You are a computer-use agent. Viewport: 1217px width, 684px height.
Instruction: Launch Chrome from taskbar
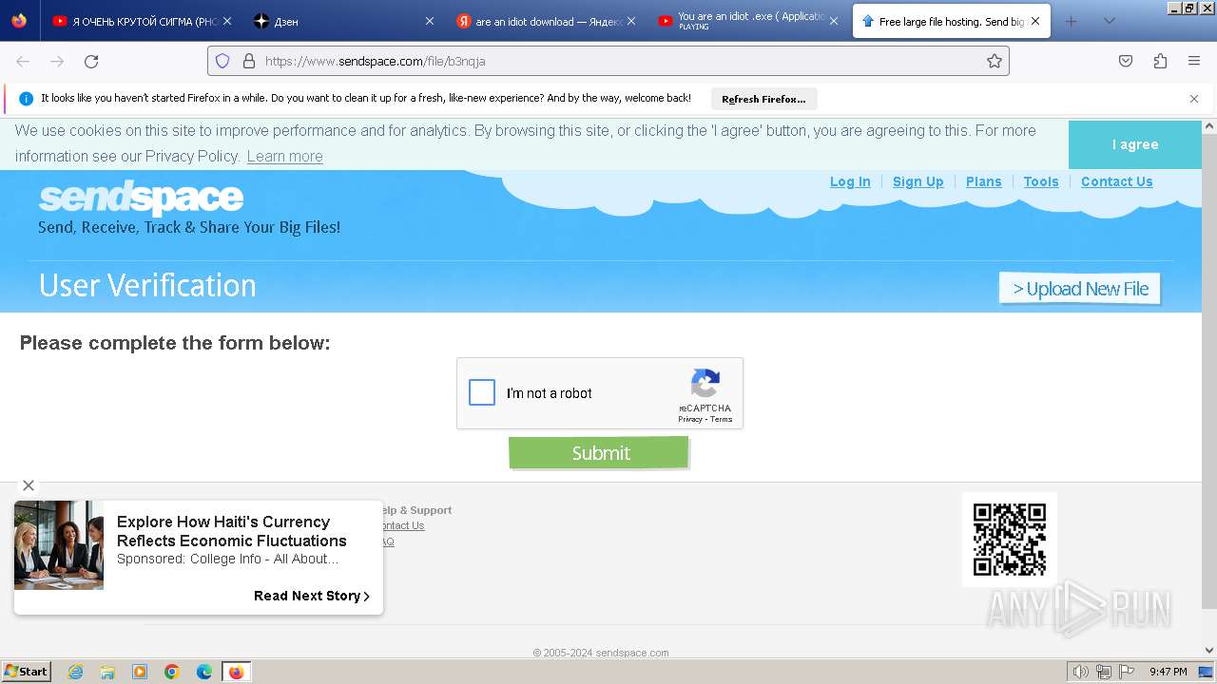pos(172,672)
